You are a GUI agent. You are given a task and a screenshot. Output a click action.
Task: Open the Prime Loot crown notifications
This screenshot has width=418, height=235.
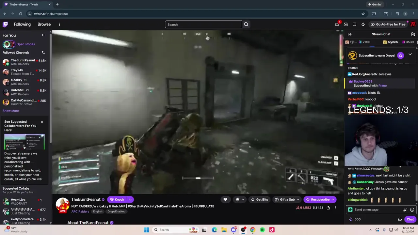tap(337, 24)
